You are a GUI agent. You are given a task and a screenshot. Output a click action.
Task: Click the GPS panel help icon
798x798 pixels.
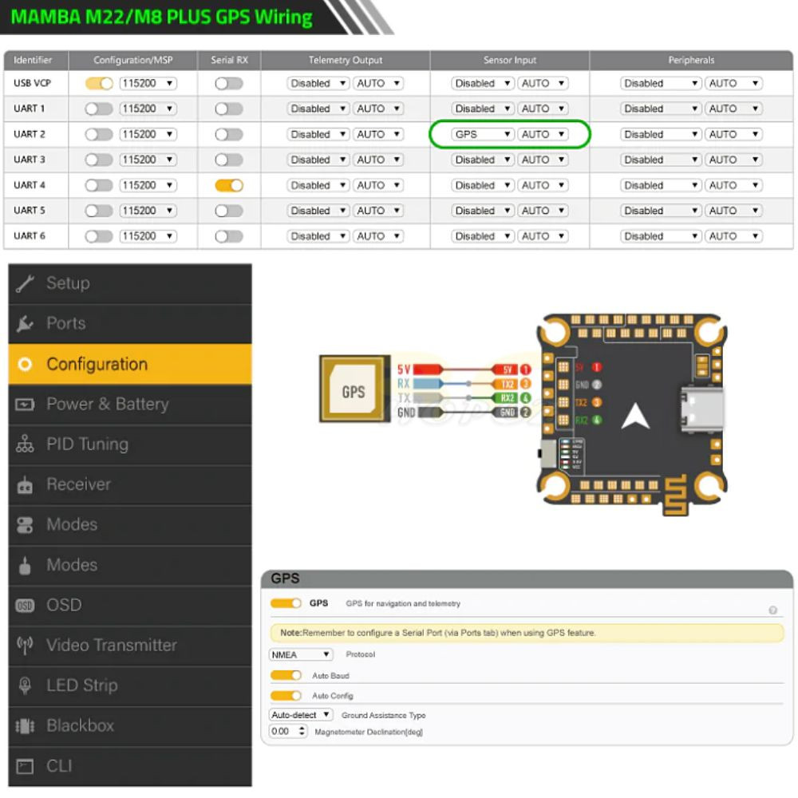(x=772, y=610)
